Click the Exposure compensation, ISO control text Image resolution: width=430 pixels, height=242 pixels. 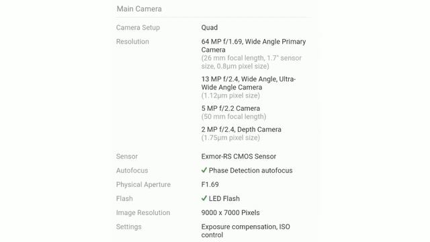(246, 231)
